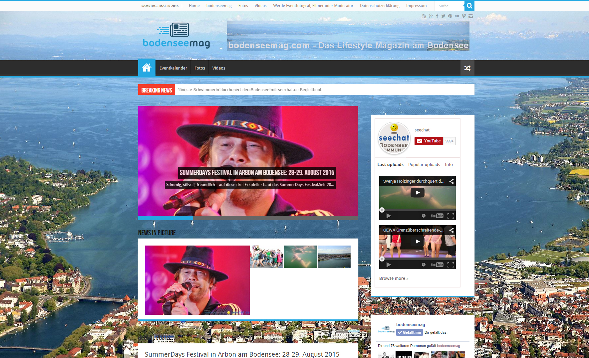Share the Svenja Holzinger video
Screen dimensions: 589x358
(x=451, y=181)
